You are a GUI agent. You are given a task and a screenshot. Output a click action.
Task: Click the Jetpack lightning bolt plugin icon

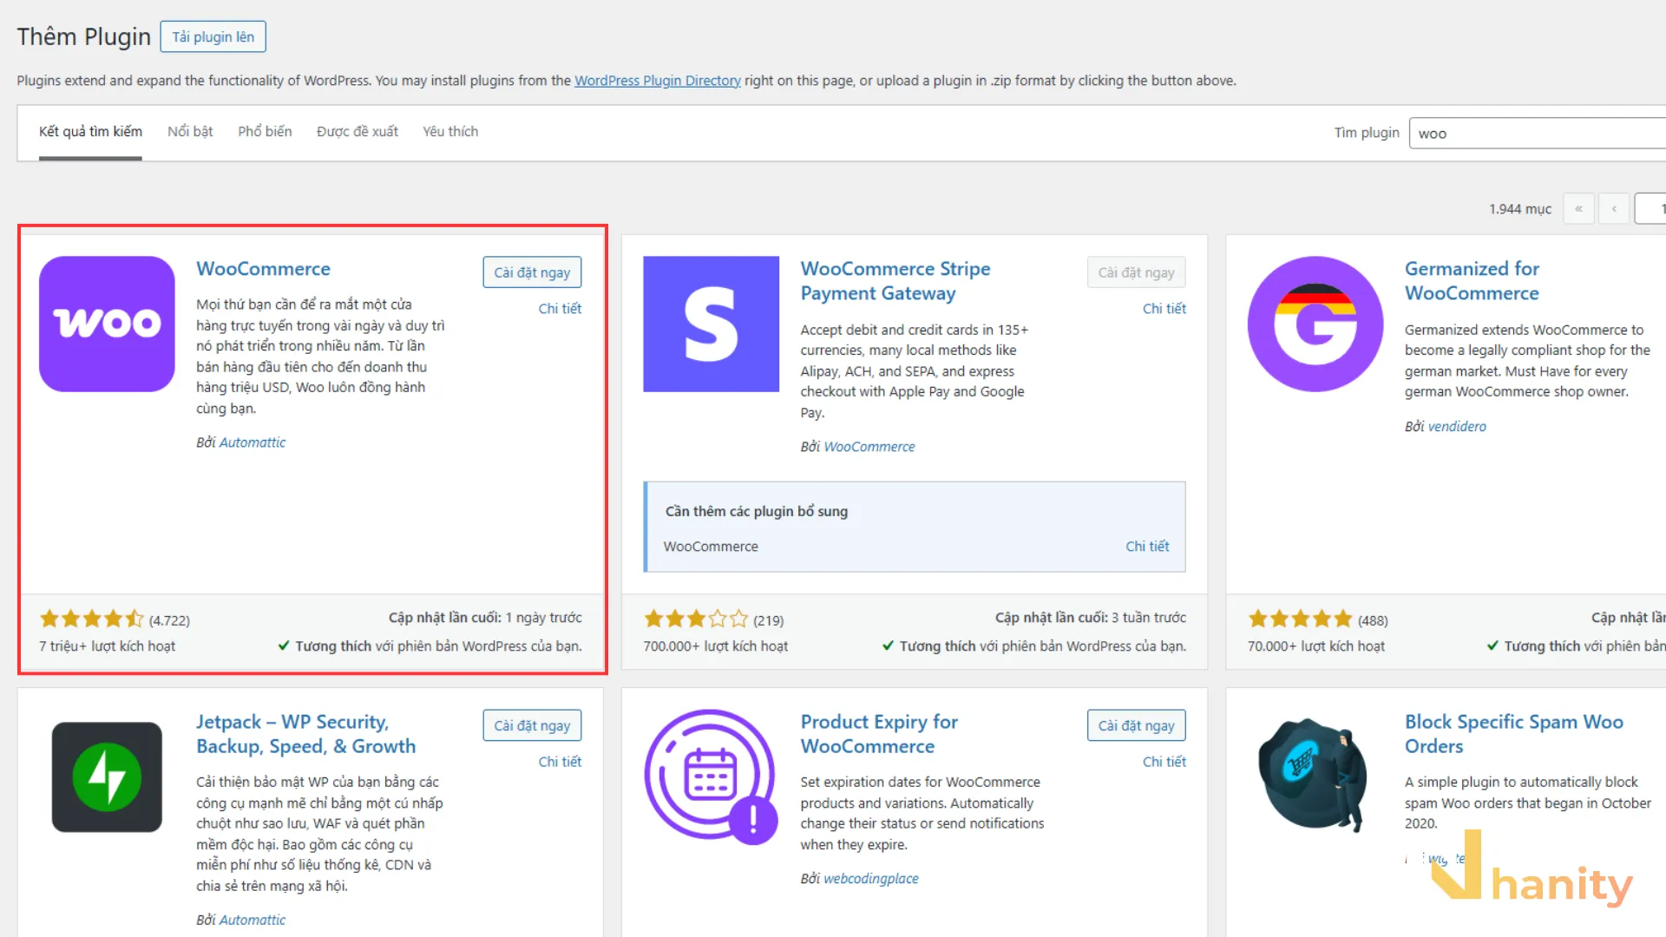(107, 776)
